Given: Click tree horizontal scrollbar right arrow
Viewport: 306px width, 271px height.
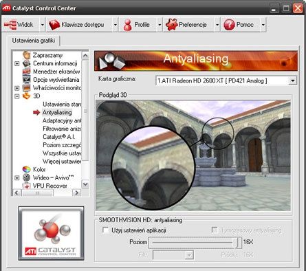Looking at the screenshot, I should (77, 193).
